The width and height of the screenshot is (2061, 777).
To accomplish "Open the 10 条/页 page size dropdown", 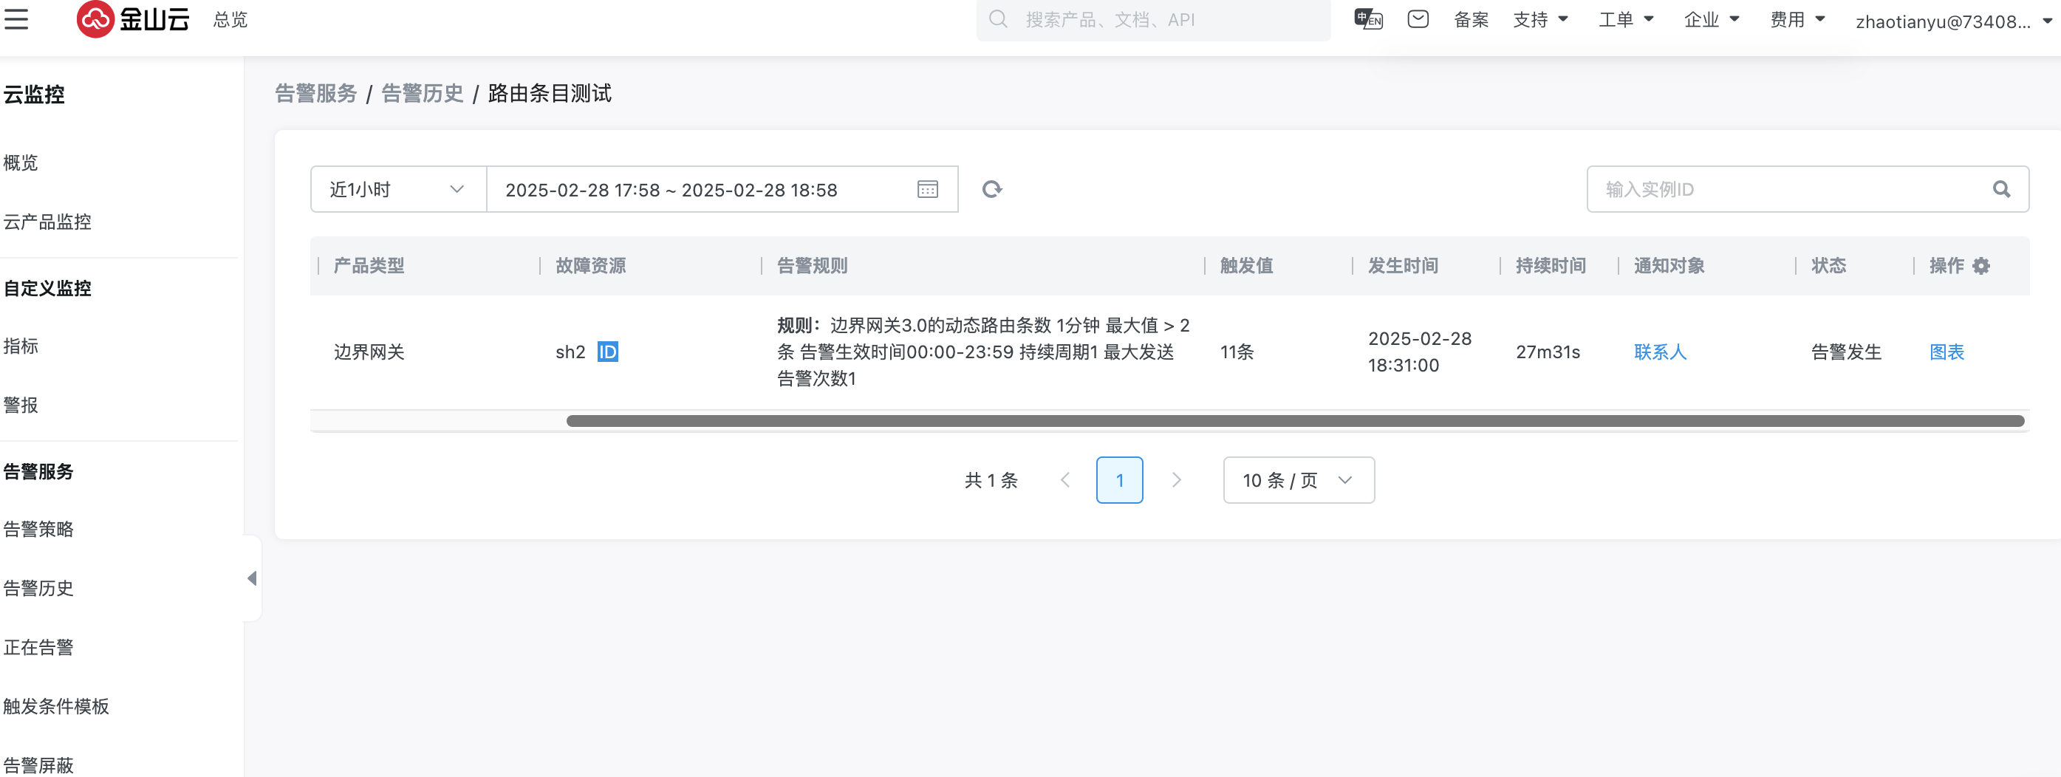I will pyautogui.click(x=1298, y=480).
